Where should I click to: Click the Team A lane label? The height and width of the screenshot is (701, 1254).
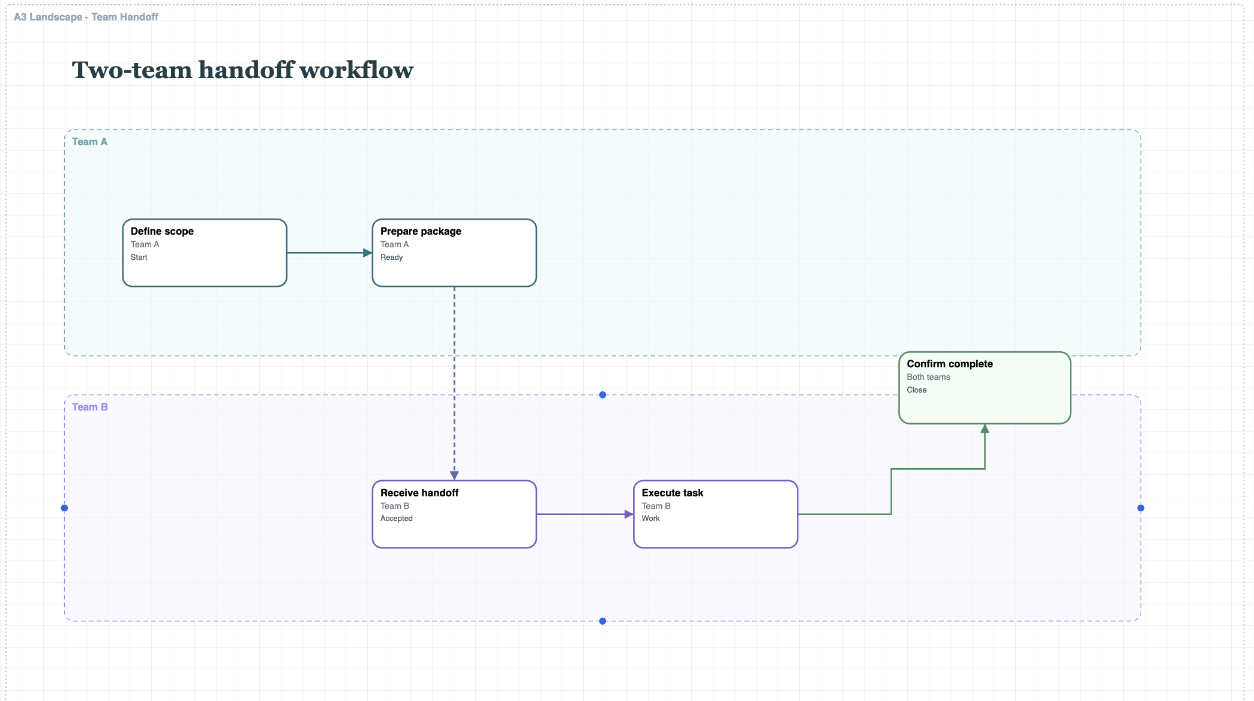[x=89, y=142]
